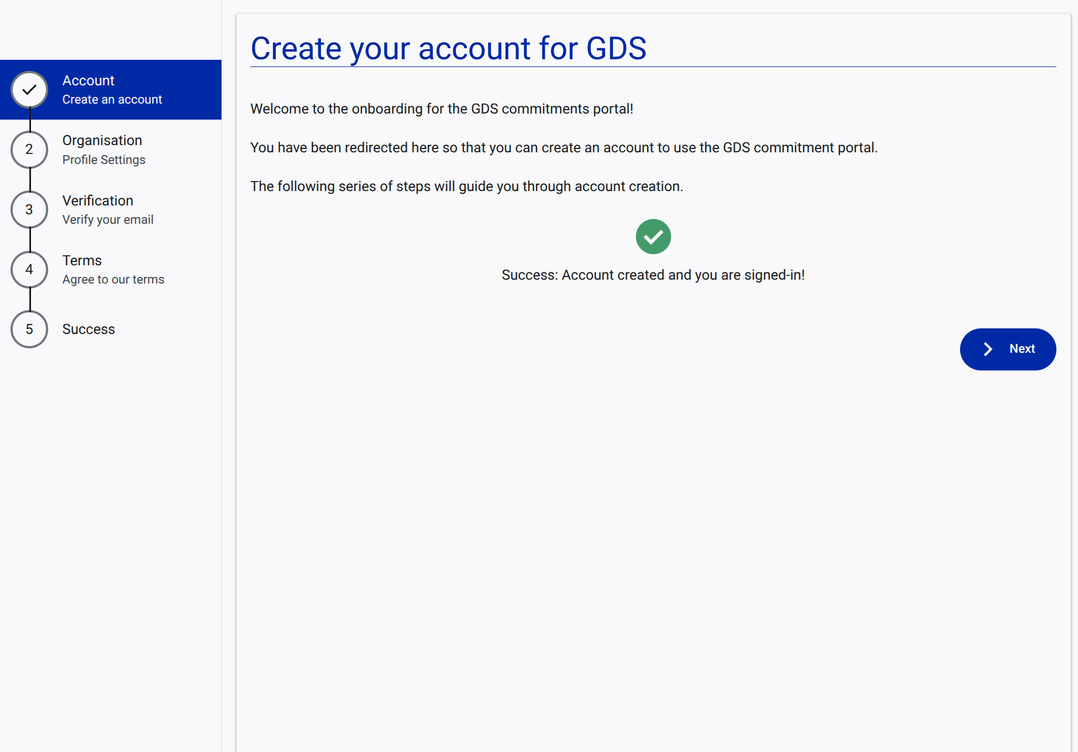1078x752 pixels.
Task: Select the step 2 circle icon
Action: pyautogui.click(x=29, y=150)
